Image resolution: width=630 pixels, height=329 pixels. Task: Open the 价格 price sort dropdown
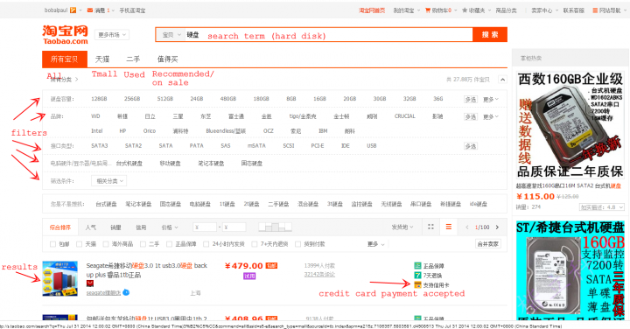point(170,227)
